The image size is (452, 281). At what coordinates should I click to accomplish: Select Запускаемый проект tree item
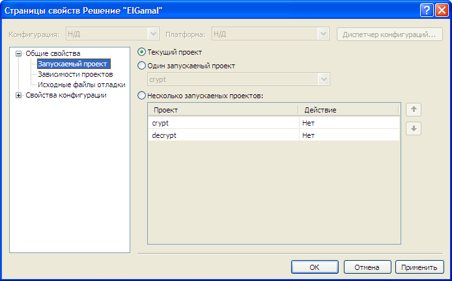[x=74, y=64]
